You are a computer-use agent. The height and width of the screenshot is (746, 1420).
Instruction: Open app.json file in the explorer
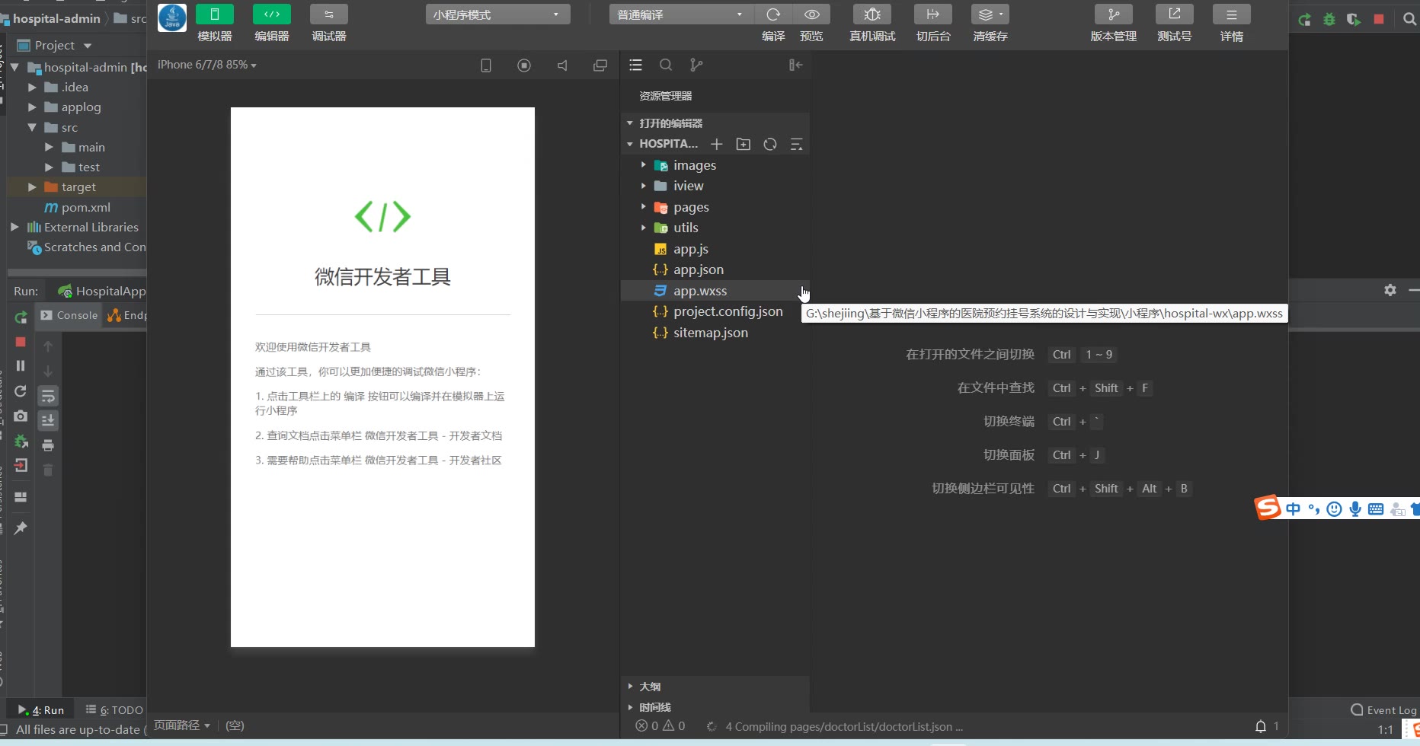tap(698, 269)
